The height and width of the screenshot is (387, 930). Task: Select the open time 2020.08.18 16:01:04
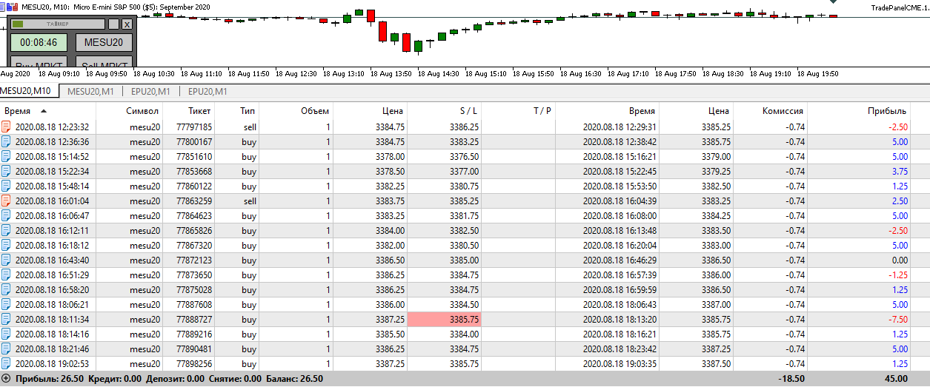52,201
